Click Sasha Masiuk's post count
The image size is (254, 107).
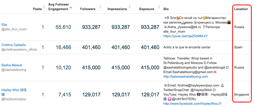[43, 67]
